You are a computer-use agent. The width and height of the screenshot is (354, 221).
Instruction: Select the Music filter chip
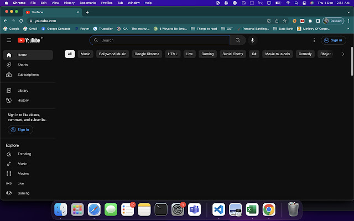85,54
